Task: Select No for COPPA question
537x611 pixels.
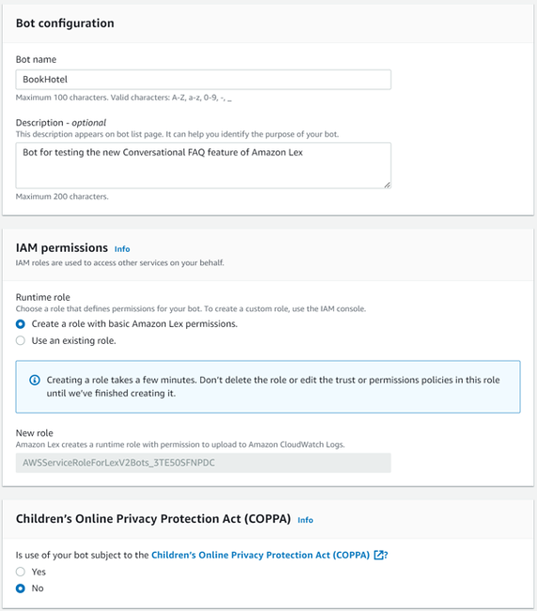Action: 21,588
